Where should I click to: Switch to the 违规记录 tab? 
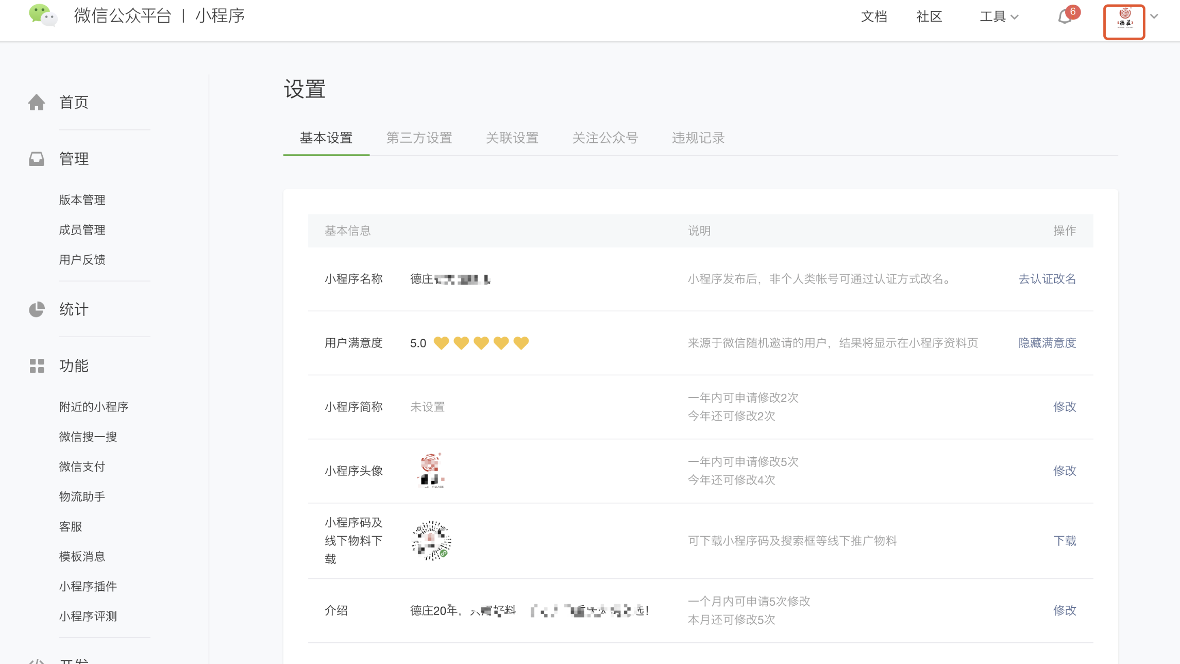(x=698, y=138)
